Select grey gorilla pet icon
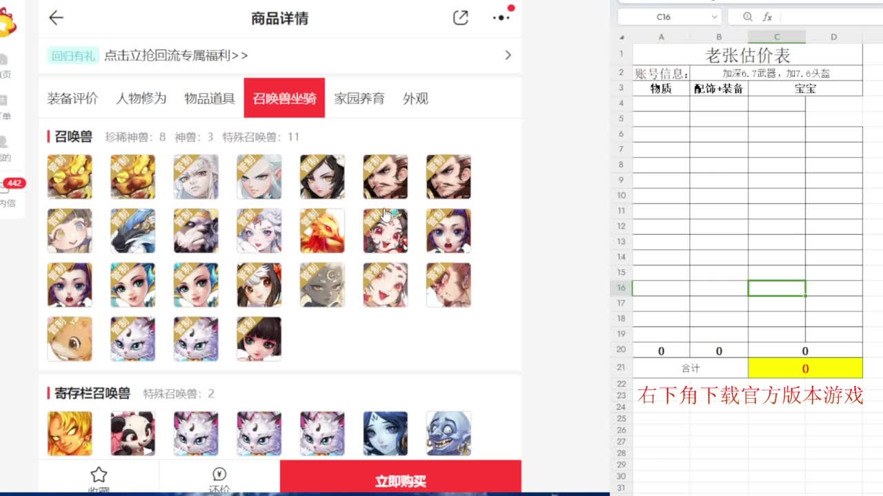The image size is (883, 496). coord(196,231)
